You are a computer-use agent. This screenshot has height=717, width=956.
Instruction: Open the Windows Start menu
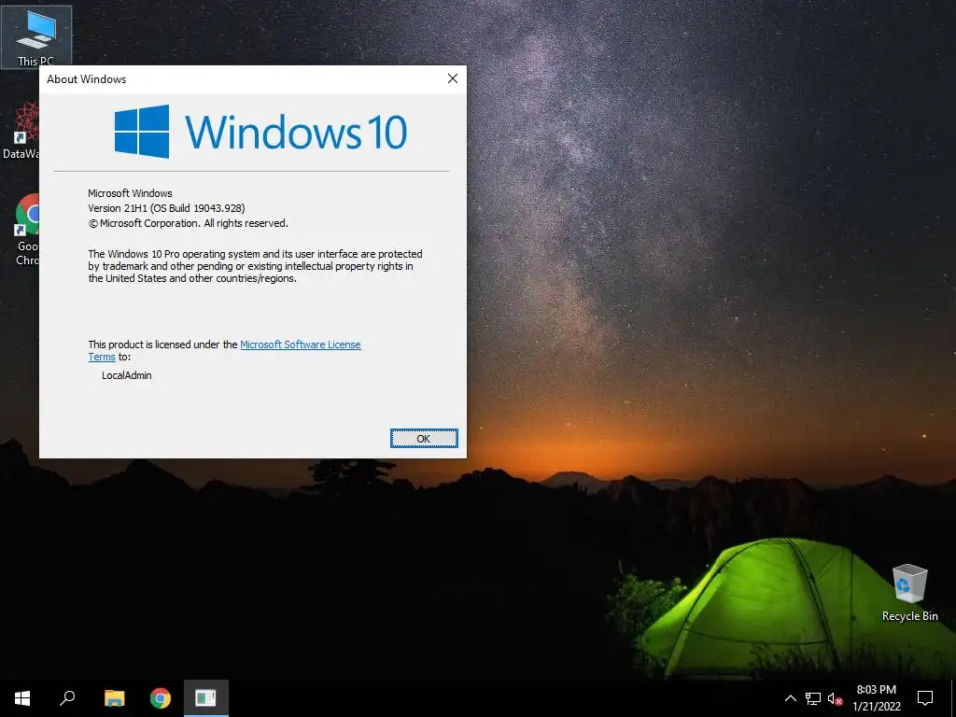[x=22, y=698]
